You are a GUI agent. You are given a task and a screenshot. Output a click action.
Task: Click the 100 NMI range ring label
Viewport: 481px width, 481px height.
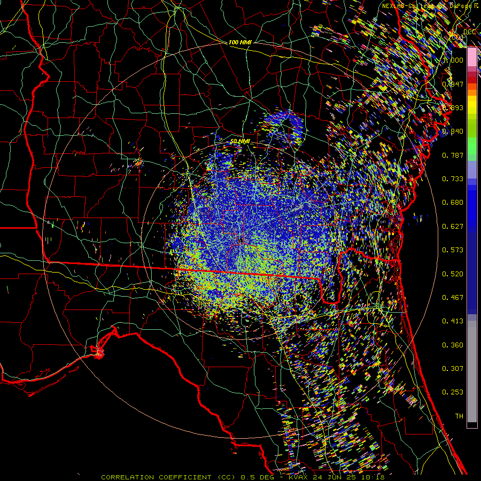[x=240, y=42]
